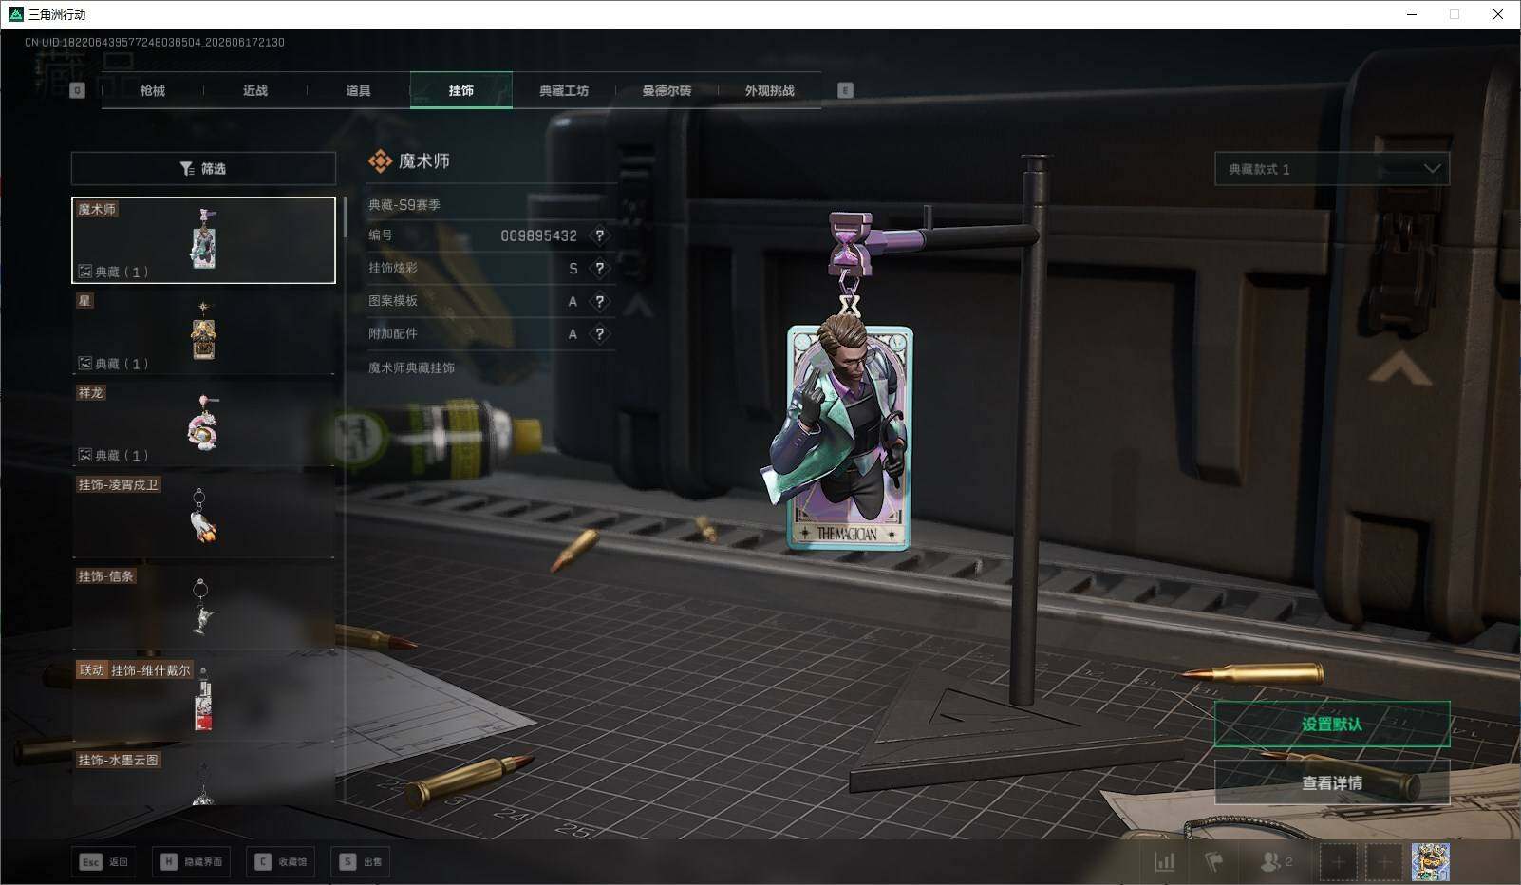Open the player avatar in bottom bar
The width and height of the screenshot is (1521, 885).
click(x=1430, y=861)
